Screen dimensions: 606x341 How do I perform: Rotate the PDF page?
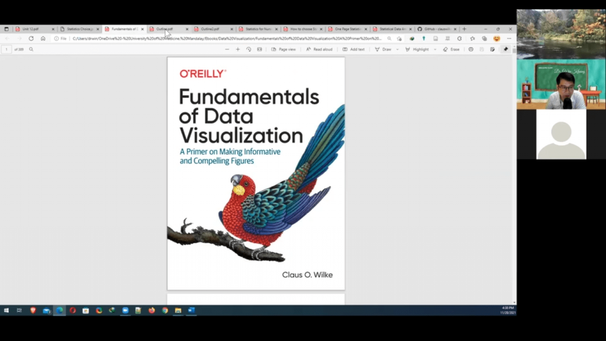[249, 50]
